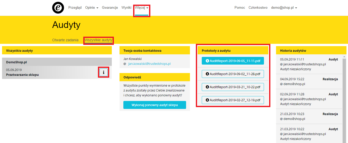
Task: Open the Pomoc link
Action: point(240,8)
